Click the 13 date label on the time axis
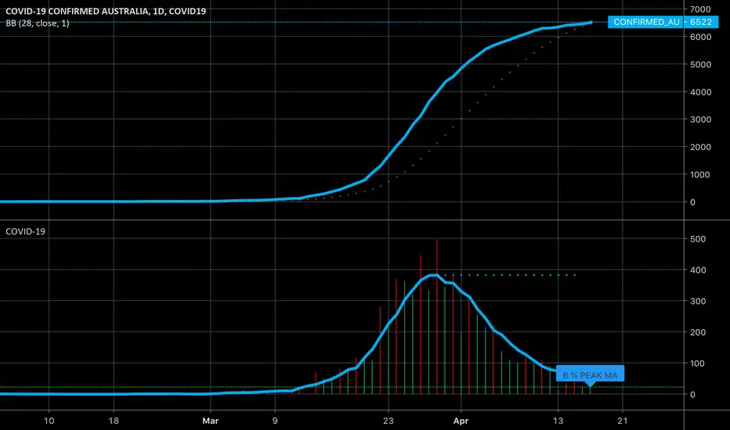This screenshot has height=430, width=730. pyautogui.click(x=558, y=421)
